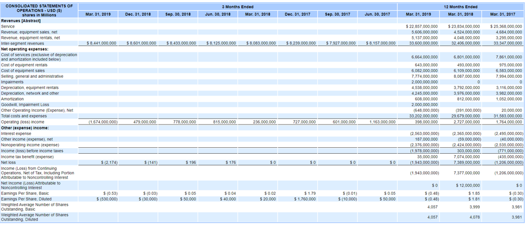Image resolution: width=525 pixels, height=227 pixels.
Task: Click the 'Earnings Per Share, Basic' row label
Action: (x=25, y=193)
